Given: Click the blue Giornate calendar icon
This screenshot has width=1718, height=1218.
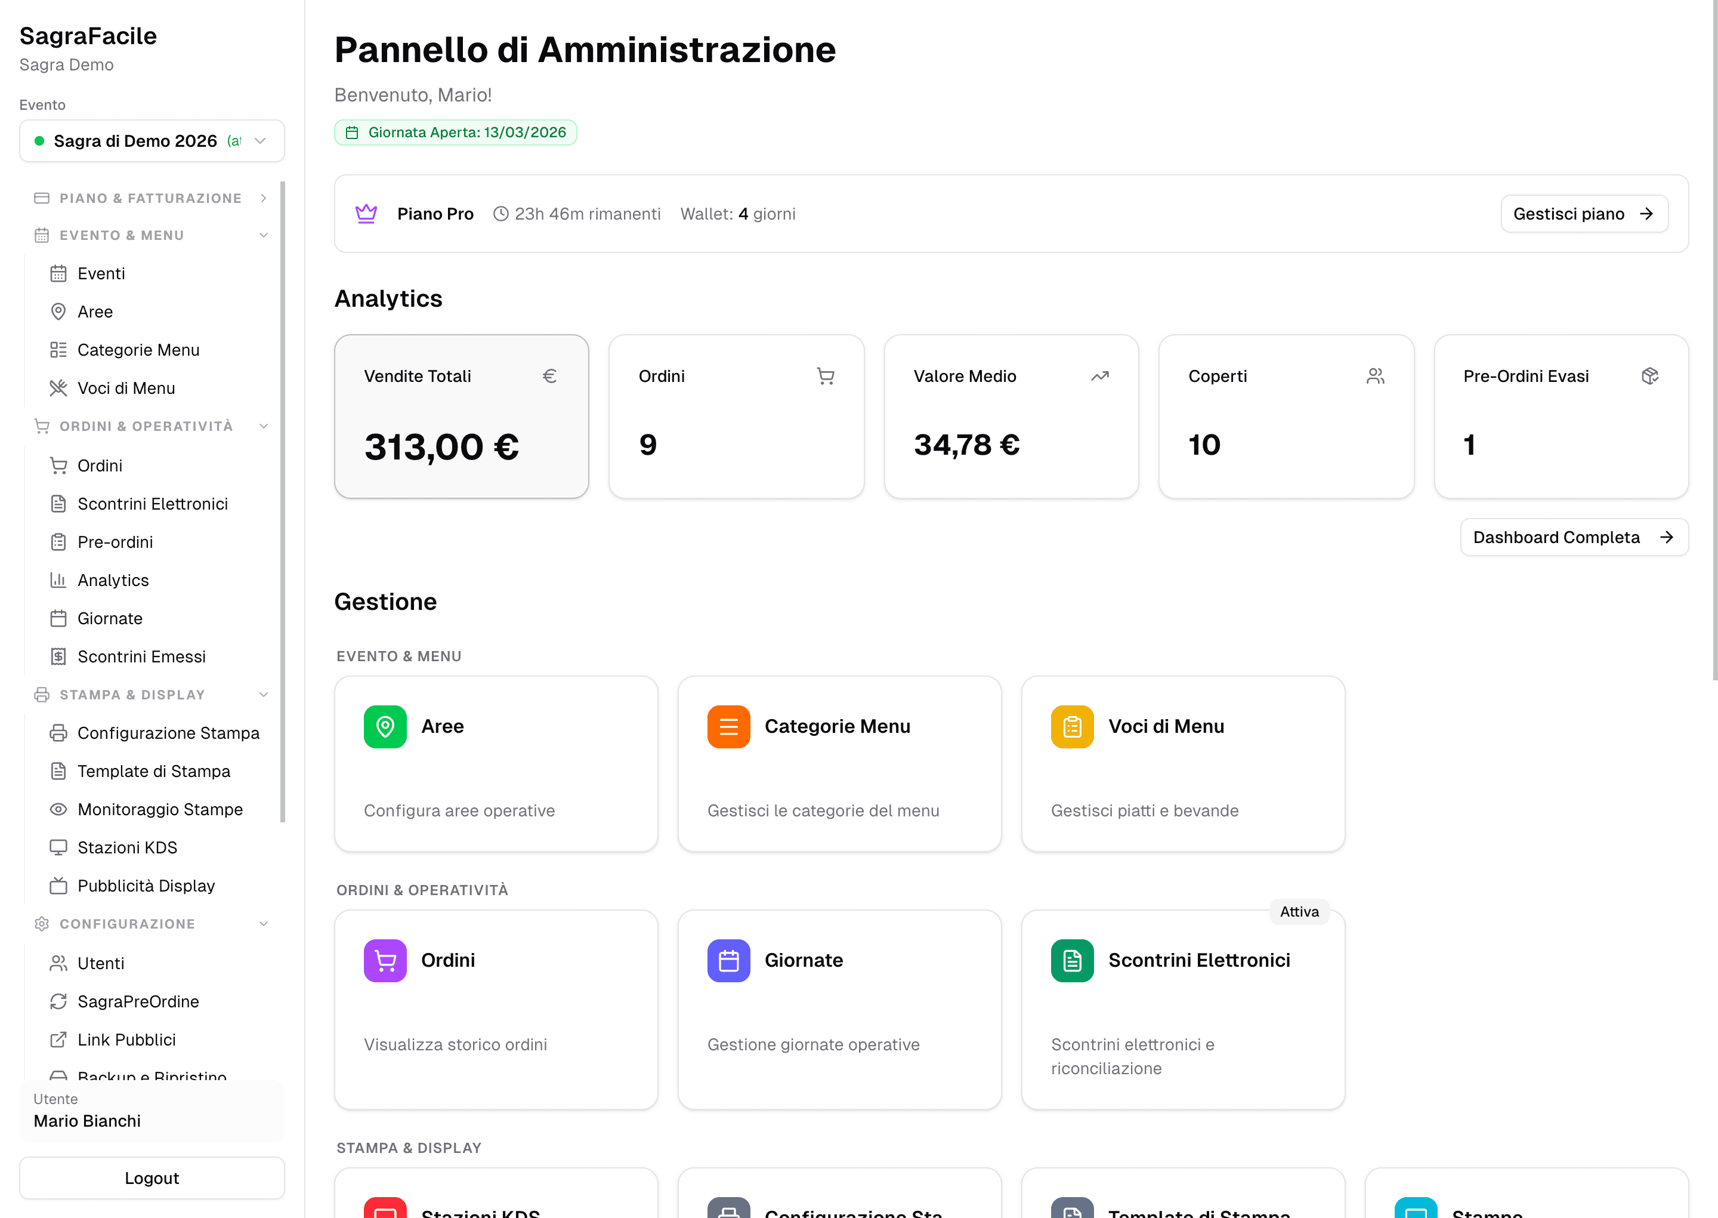Looking at the screenshot, I should tap(728, 960).
